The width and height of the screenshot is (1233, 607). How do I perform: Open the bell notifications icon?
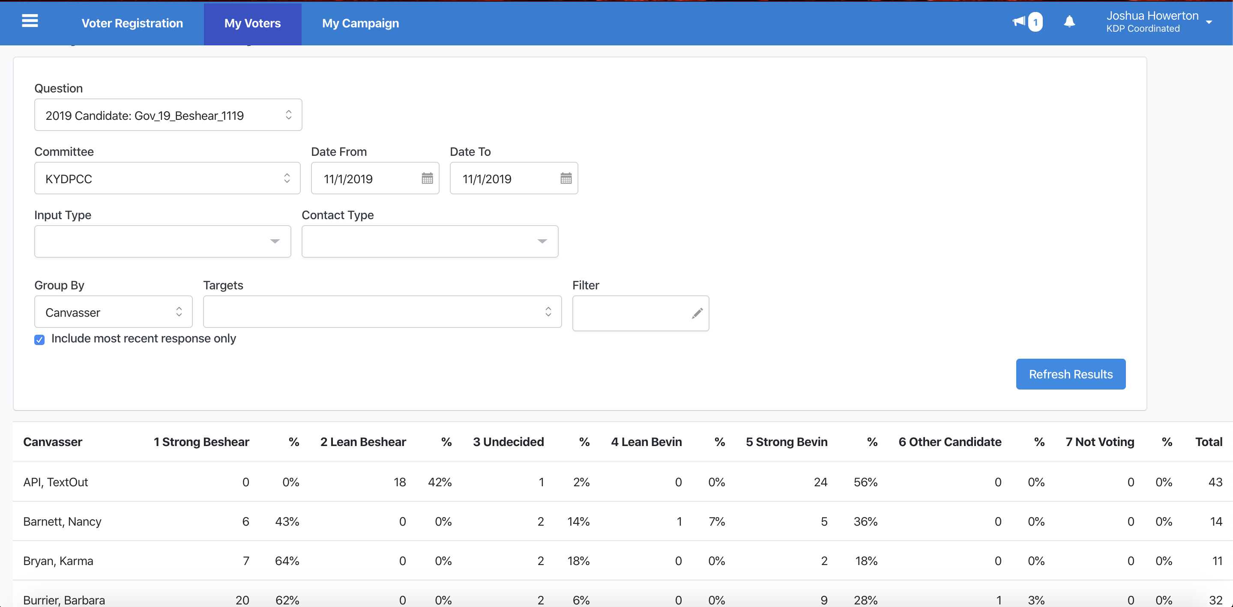tap(1069, 21)
